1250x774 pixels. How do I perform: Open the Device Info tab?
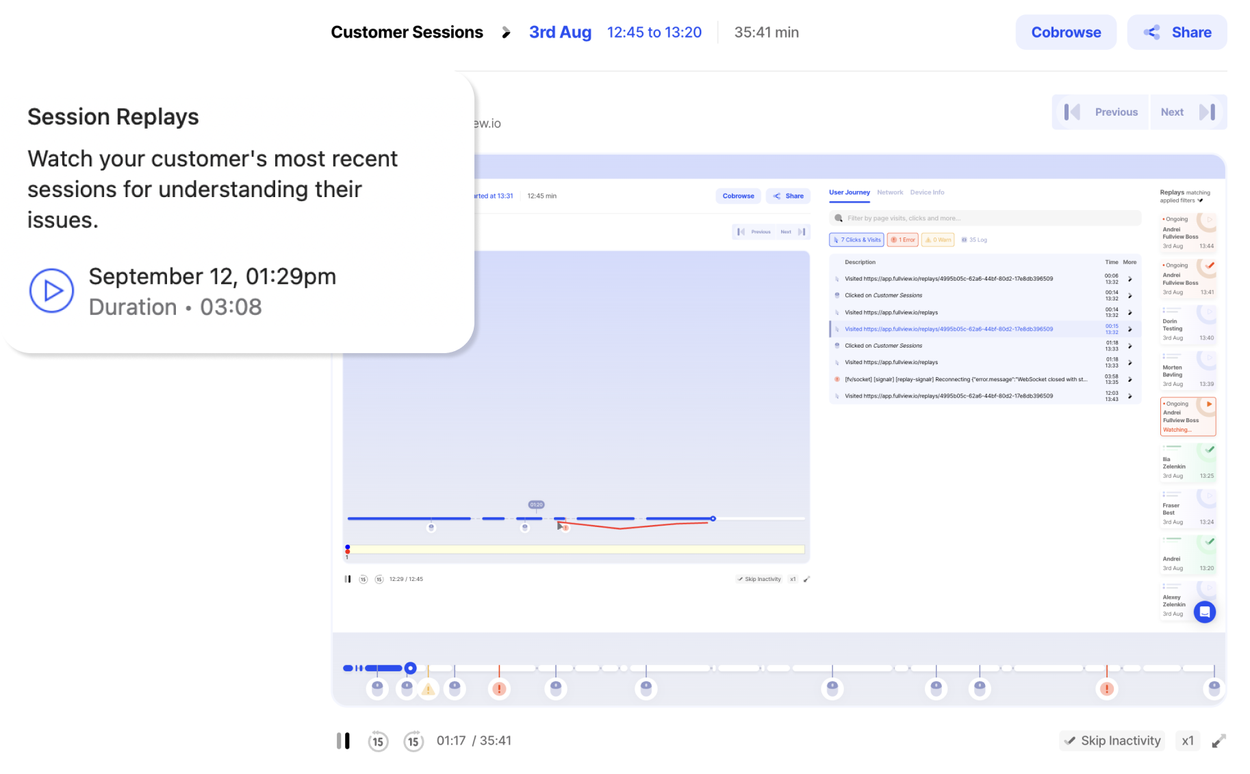tap(927, 192)
